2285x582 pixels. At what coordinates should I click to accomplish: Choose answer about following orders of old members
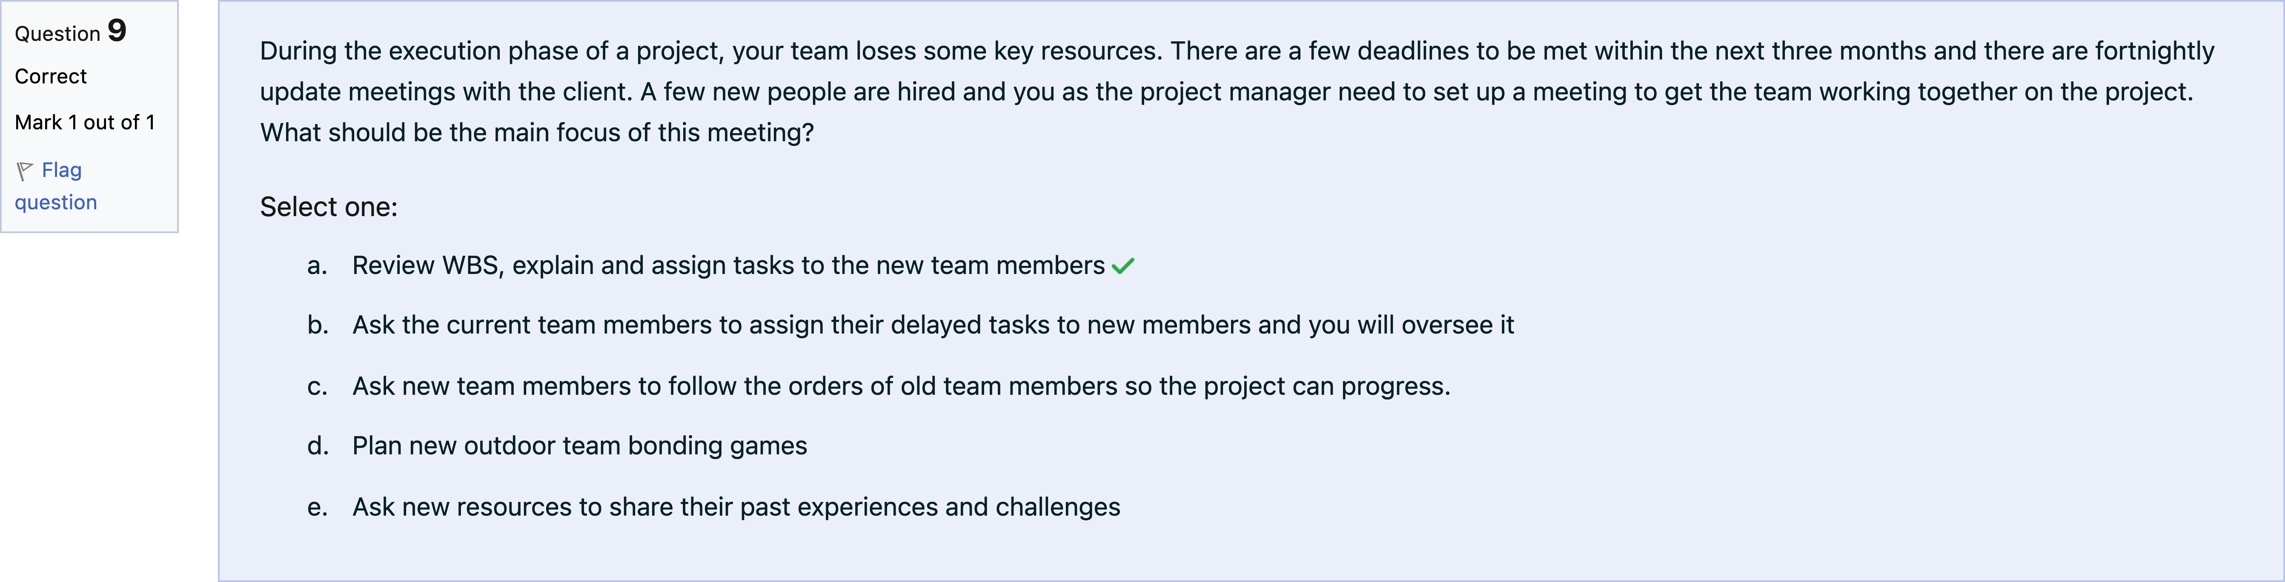click(x=900, y=387)
